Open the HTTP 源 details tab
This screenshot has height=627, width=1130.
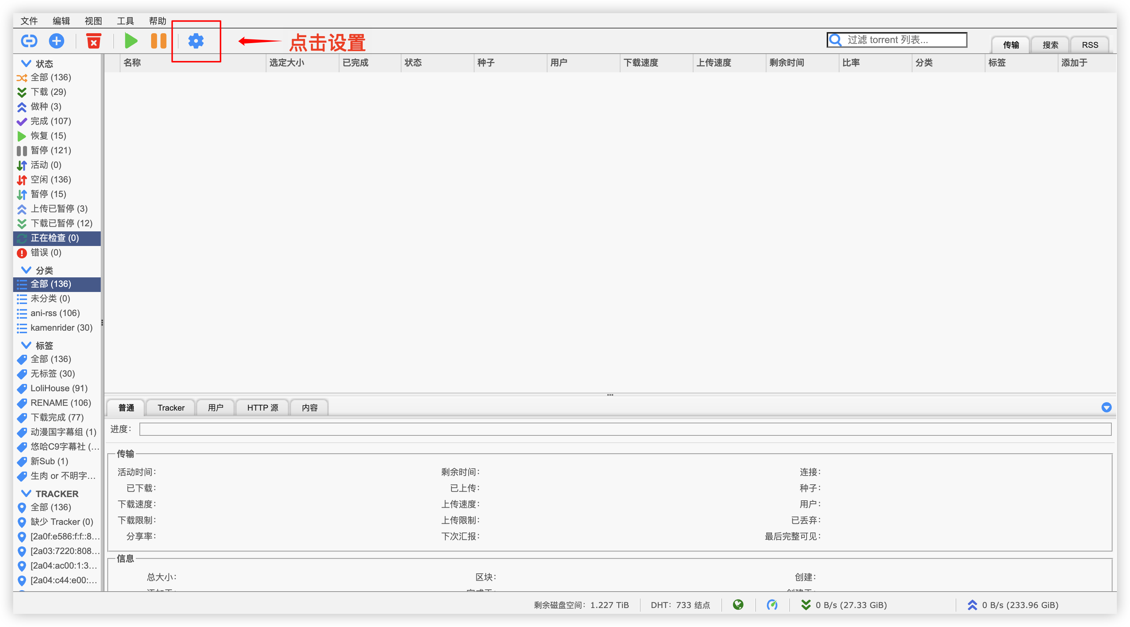262,408
